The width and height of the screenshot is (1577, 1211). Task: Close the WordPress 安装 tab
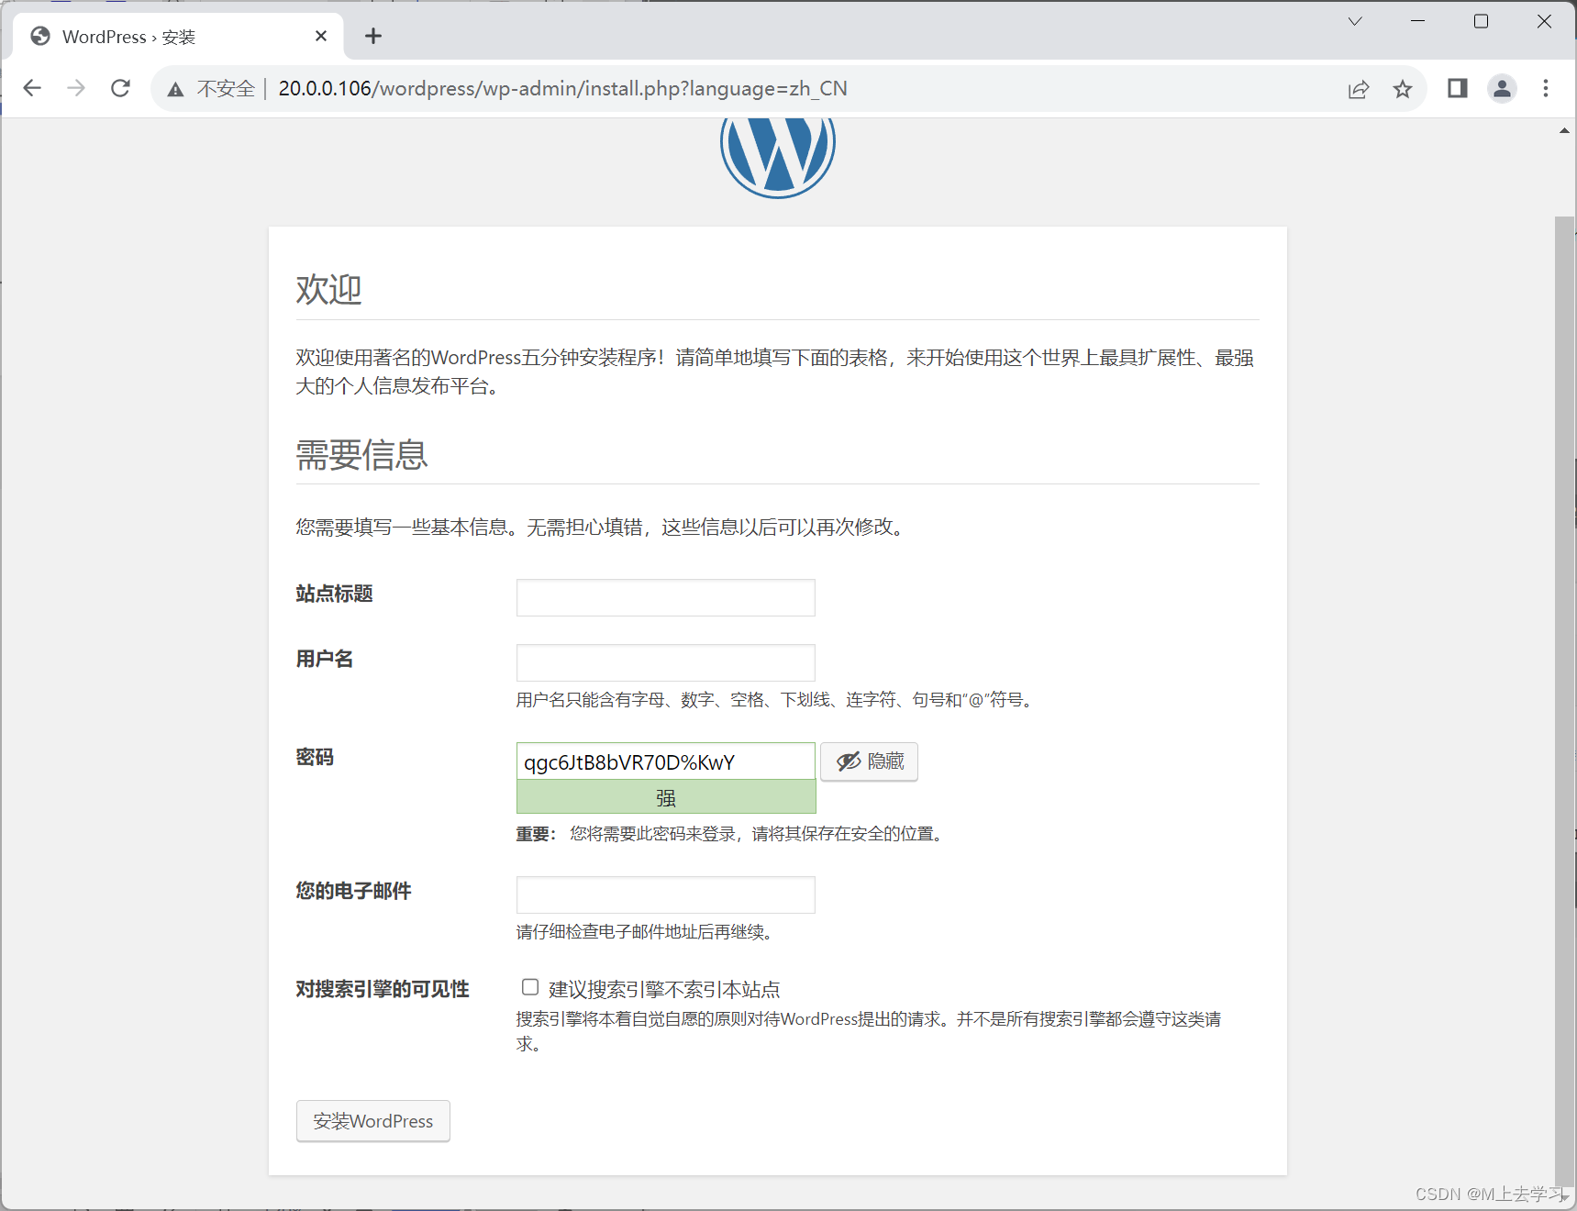[x=321, y=36]
